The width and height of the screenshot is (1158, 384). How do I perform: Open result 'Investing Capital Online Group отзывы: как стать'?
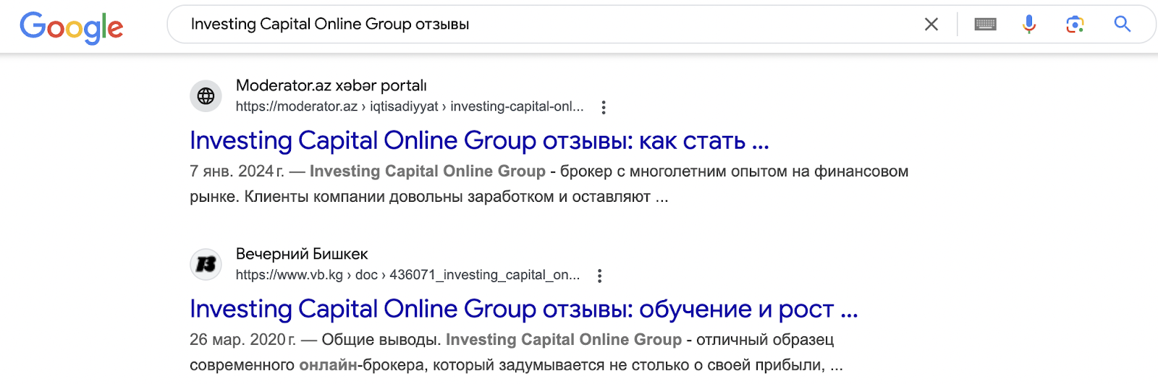click(x=479, y=140)
